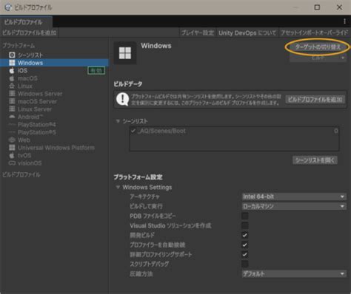Toggle the PDB ファイルをコピー checkbox
Viewport: 351px width, 294px height.
[x=245, y=216]
